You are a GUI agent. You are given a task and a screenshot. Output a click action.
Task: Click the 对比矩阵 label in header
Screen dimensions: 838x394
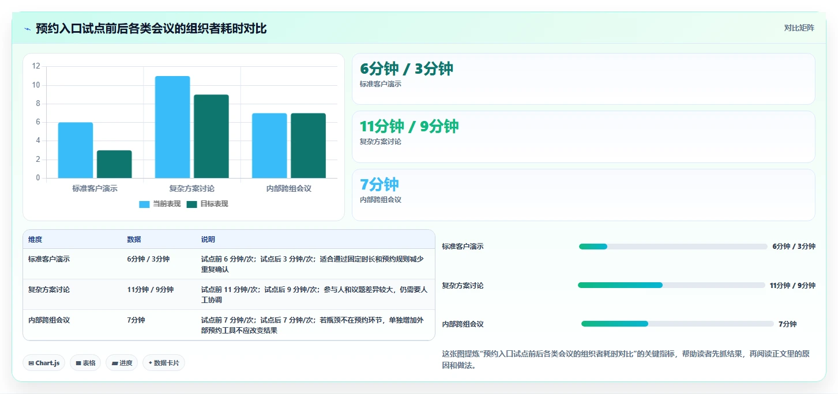(799, 28)
